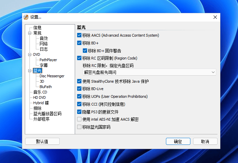Select Hybrid 碟 in settings tree
Screen dimensions: 238x163
click(41, 103)
